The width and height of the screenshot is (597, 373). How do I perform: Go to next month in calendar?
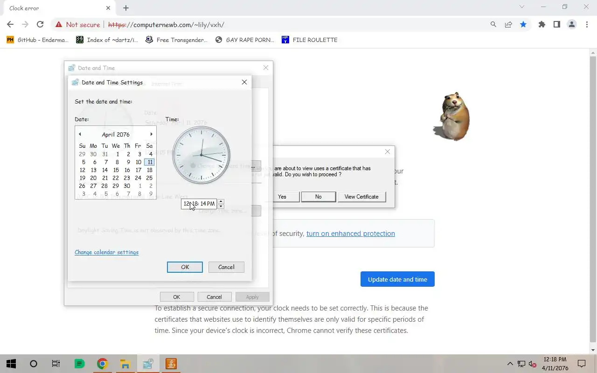point(151,134)
